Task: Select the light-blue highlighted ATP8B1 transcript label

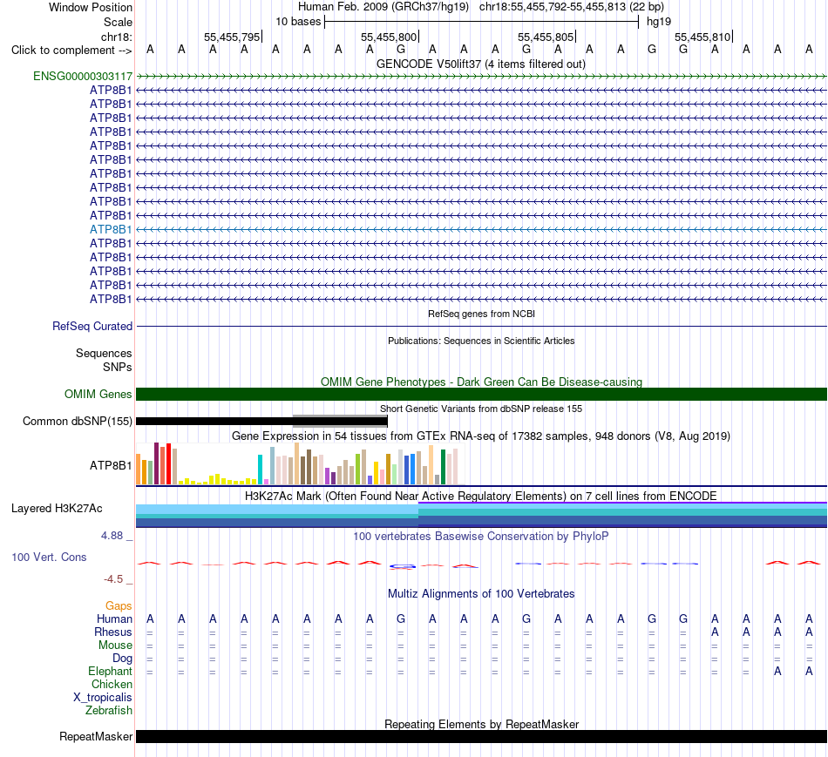Action: [x=111, y=229]
